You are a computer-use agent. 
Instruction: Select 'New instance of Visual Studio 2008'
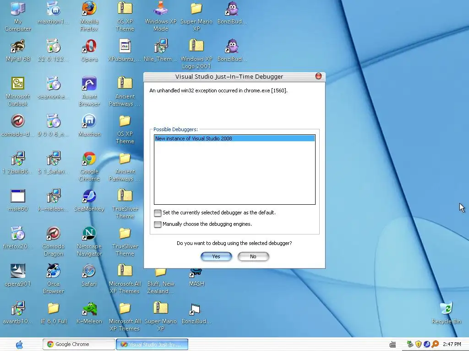pos(234,138)
